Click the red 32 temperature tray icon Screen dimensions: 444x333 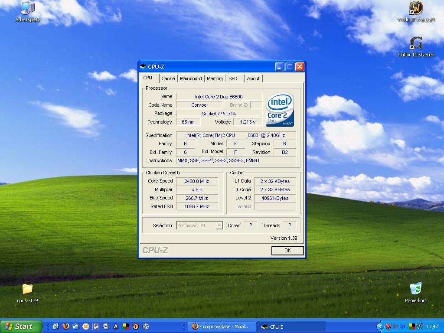(x=395, y=326)
